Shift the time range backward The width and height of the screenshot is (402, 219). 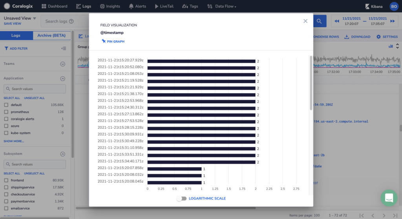[x=337, y=21]
